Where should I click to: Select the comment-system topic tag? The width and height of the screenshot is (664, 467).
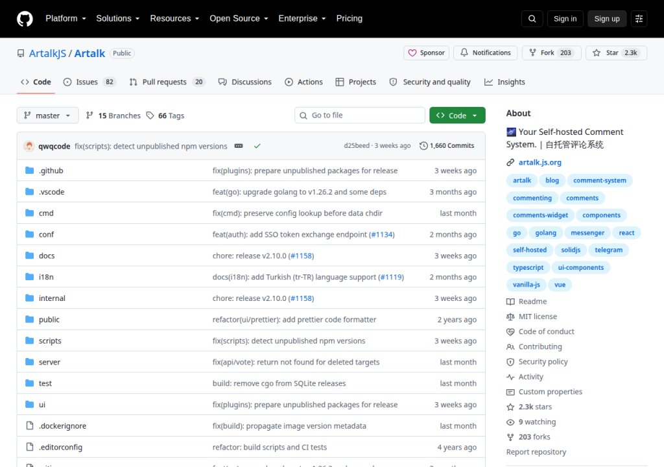coord(600,180)
